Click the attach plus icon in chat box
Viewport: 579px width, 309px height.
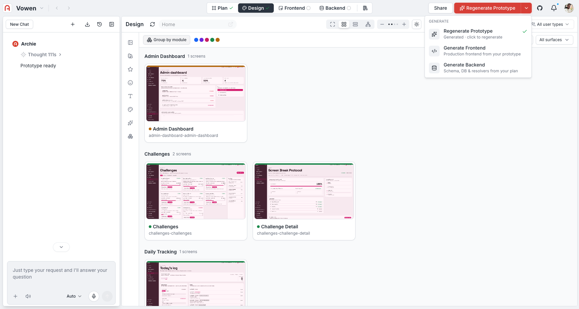pyautogui.click(x=15, y=296)
